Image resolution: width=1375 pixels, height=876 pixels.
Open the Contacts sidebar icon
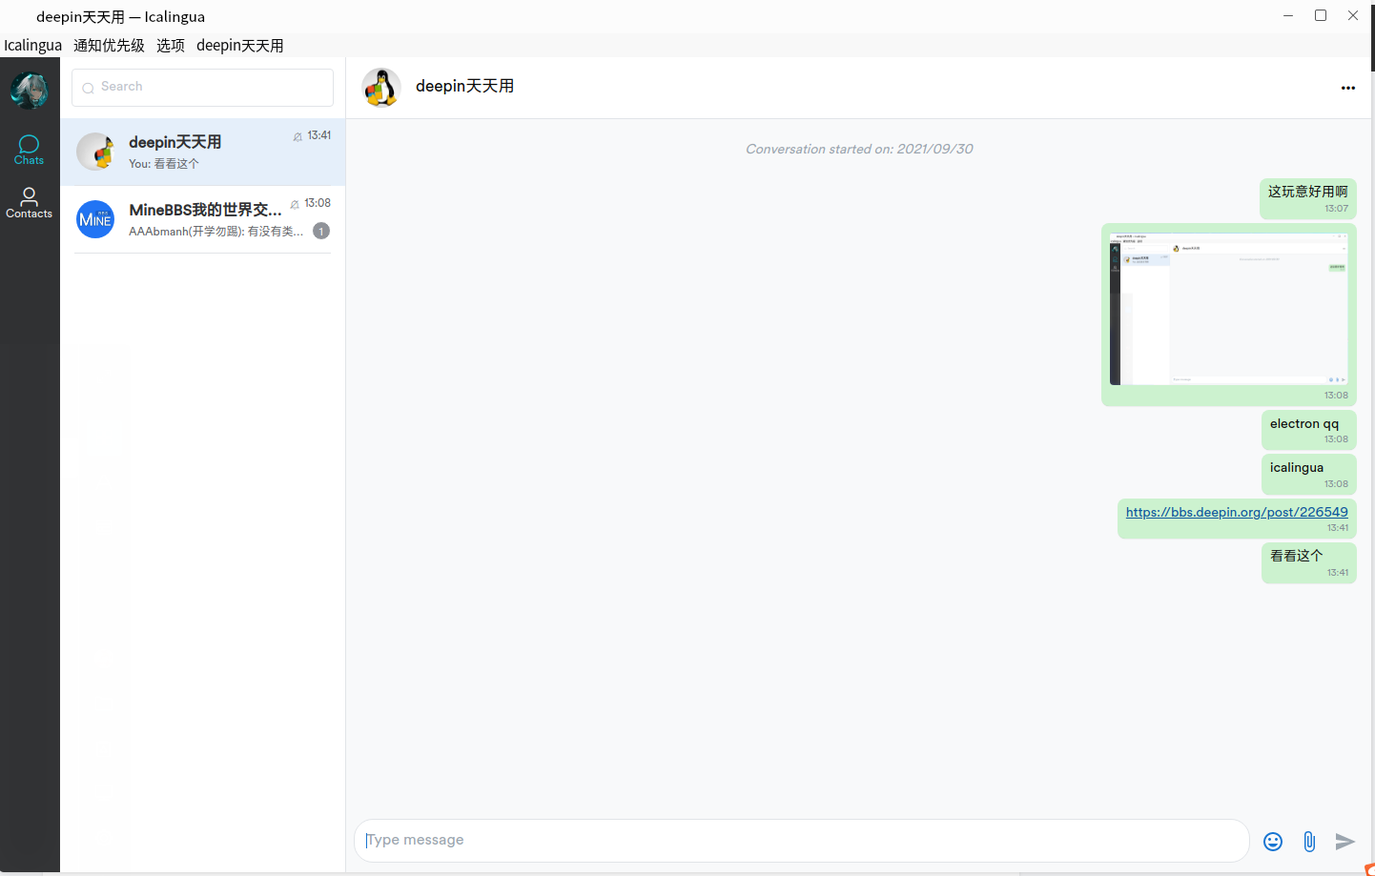point(29,203)
